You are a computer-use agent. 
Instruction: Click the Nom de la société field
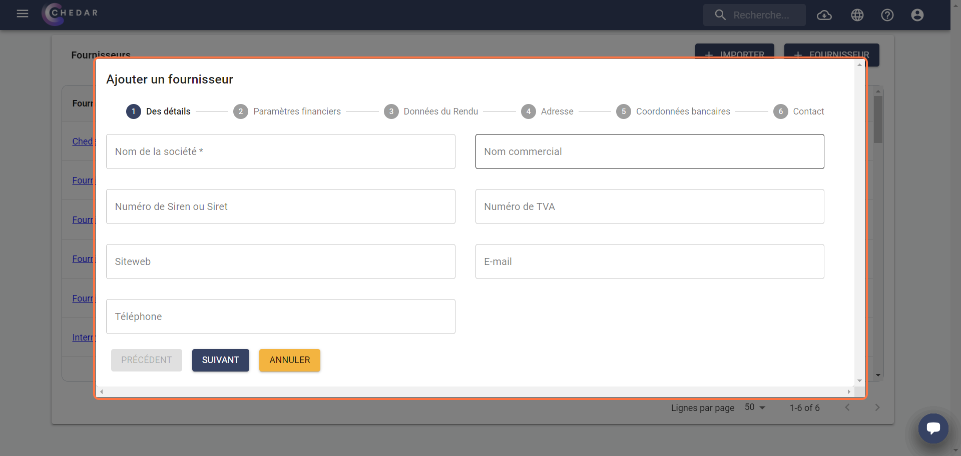pos(281,151)
